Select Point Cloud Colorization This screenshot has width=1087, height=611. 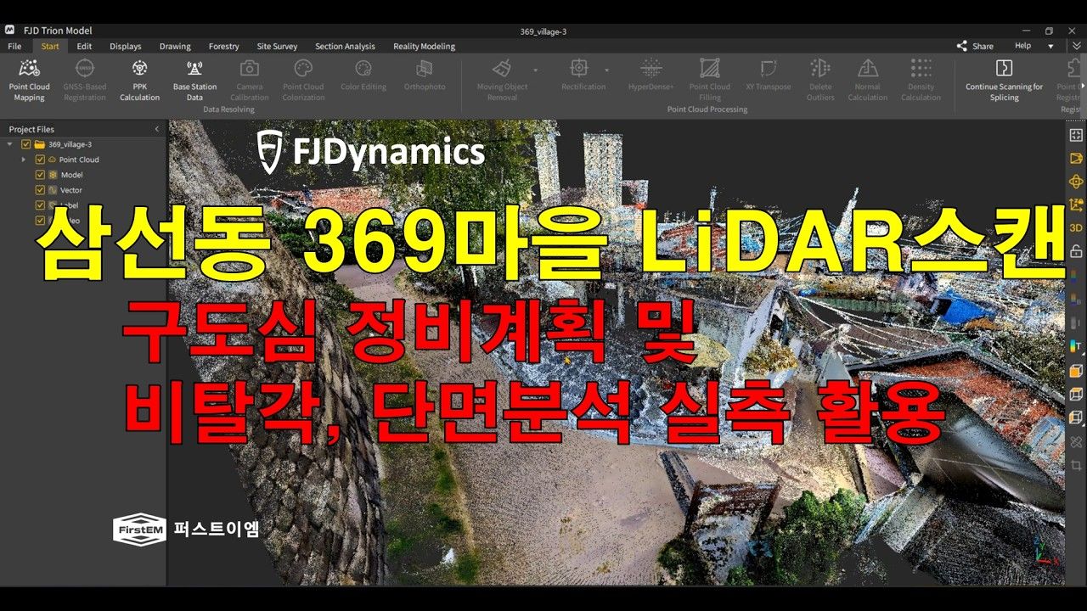coord(303,80)
